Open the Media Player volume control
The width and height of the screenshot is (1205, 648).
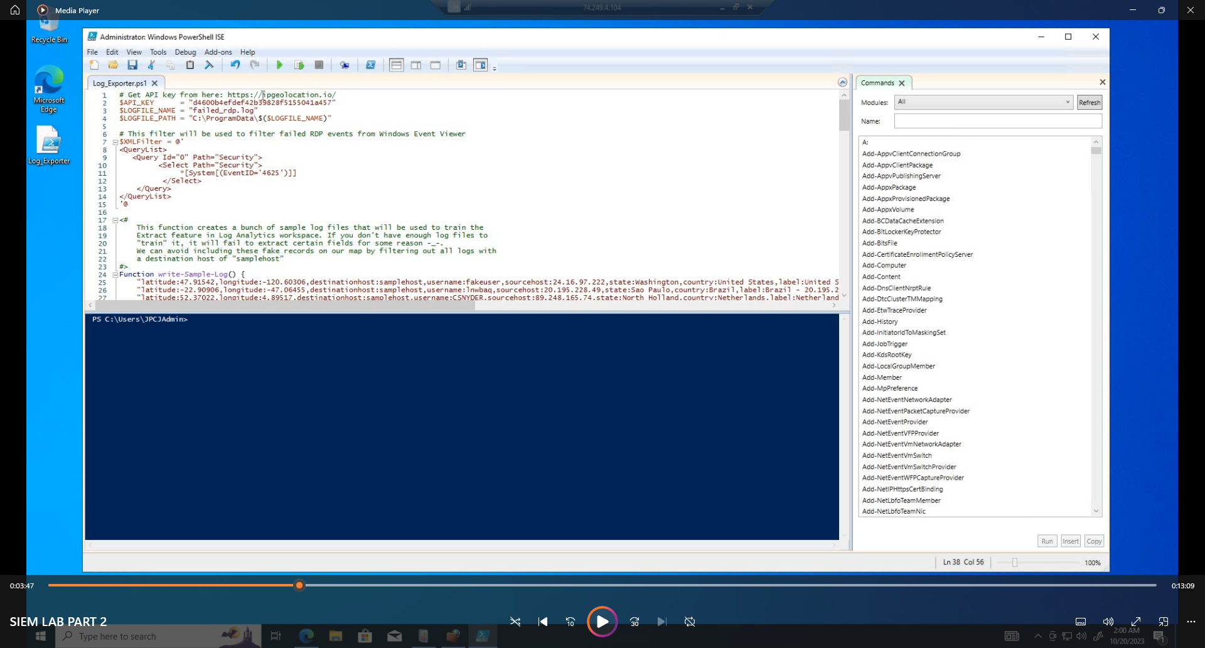pyautogui.click(x=1108, y=622)
